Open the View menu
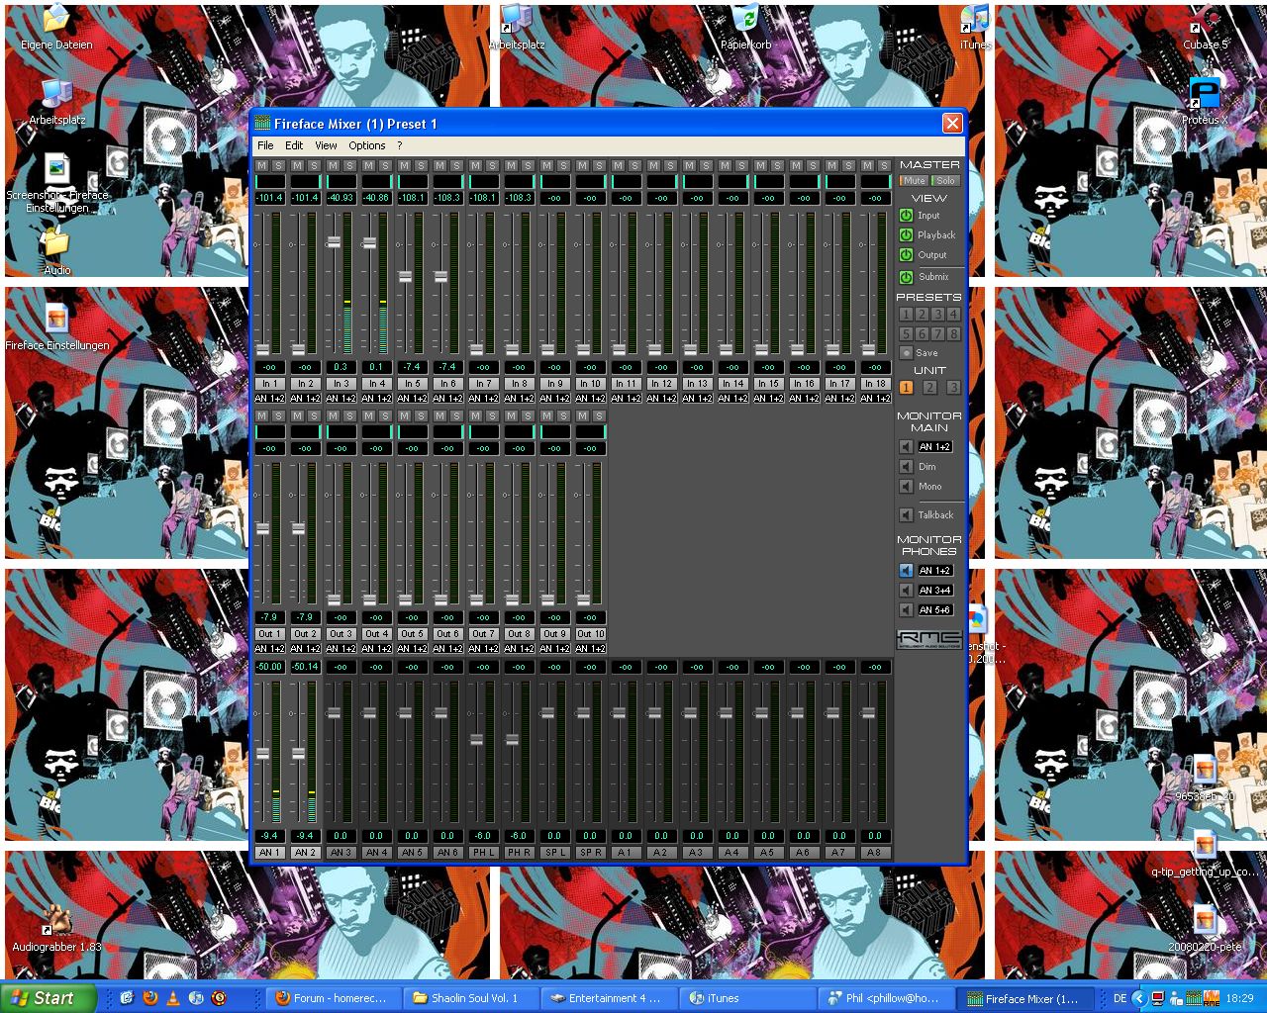 [326, 145]
